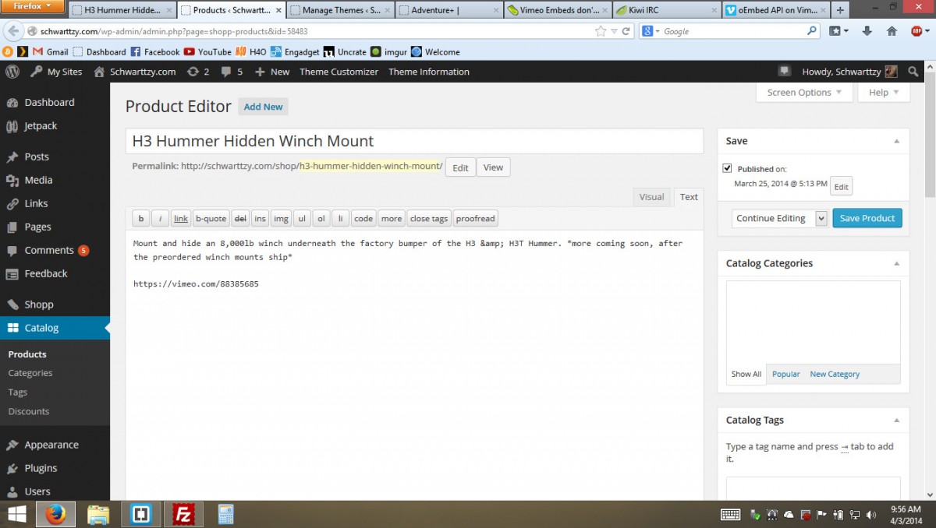Image resolution: width=936 pixels, height=528 pixels.
Task: Click the img quicktag button
Action: pos(281,219)
